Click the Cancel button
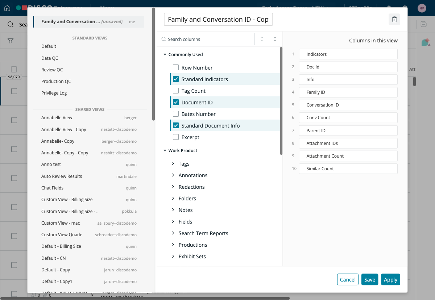This screenshot has height=300, width=435. tap(348, 279)
